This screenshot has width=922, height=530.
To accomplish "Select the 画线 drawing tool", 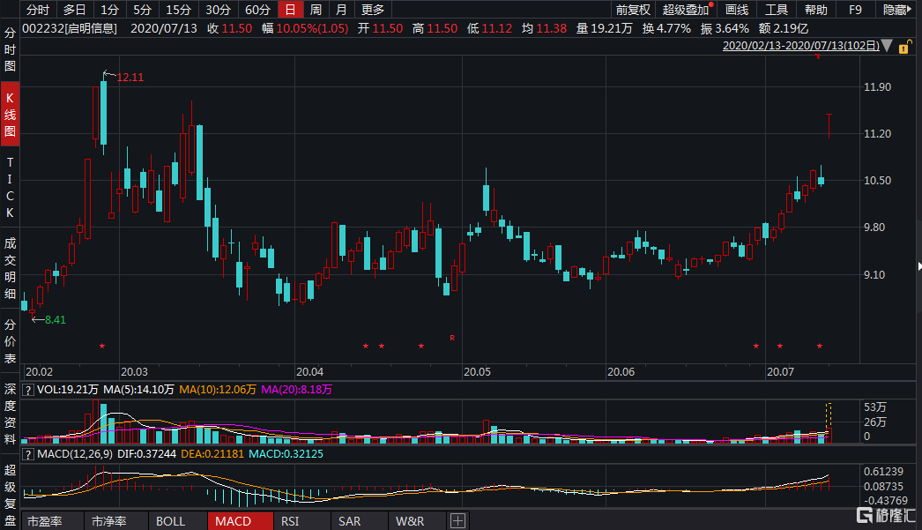I will click(737, 10).
